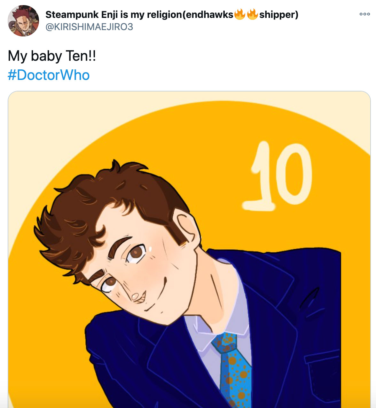376x408 pixels.
Task: Click the author's round profile avatar
Action: coord(23,21)
